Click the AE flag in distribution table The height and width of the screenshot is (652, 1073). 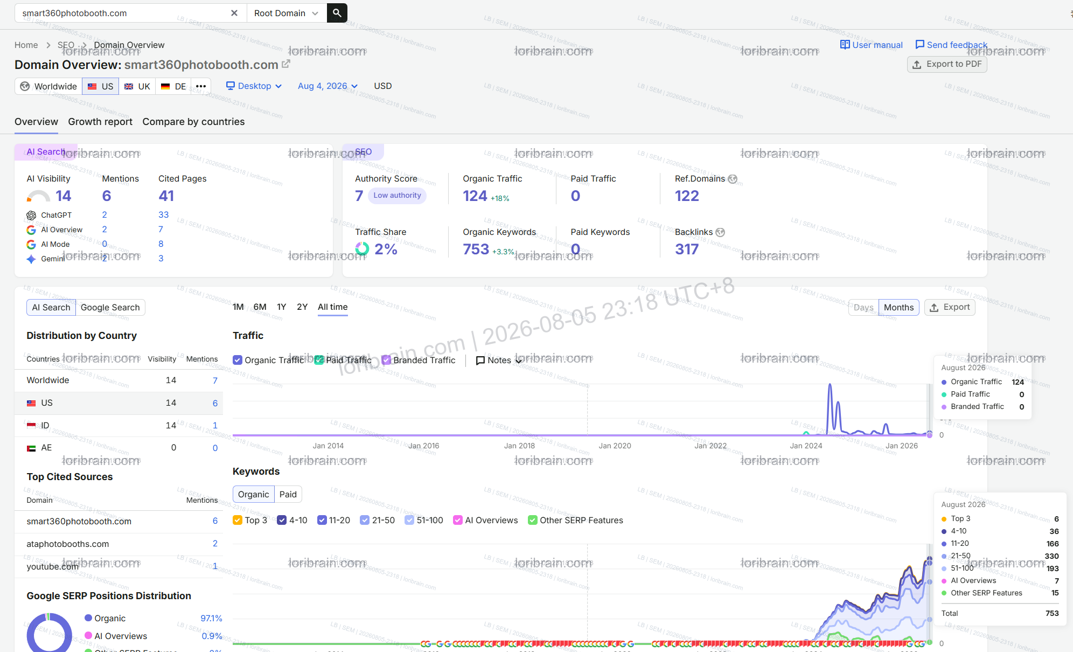(31, 448)
